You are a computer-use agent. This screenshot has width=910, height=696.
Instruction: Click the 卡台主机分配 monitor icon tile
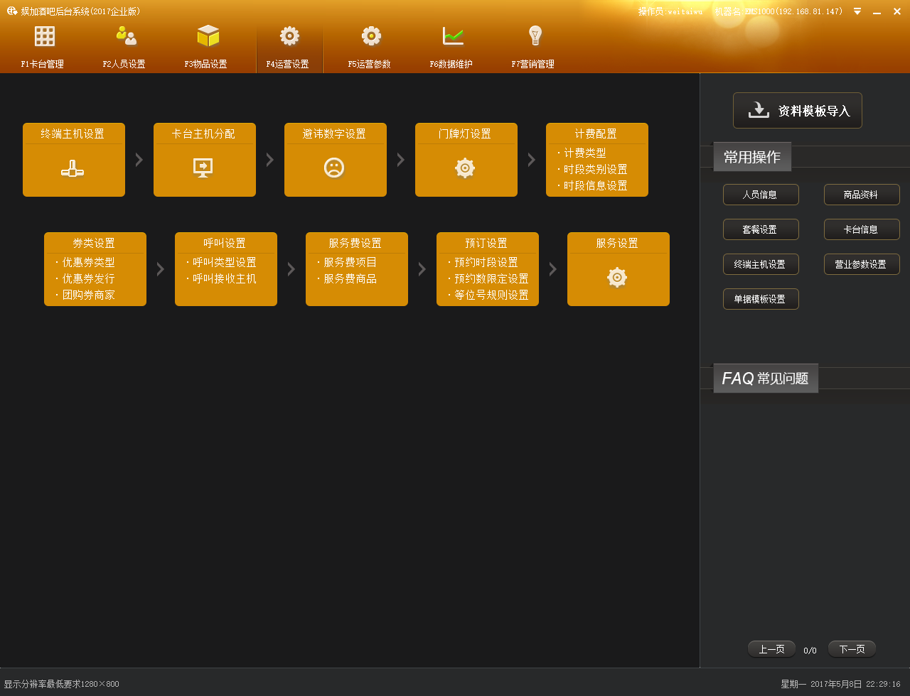click(204, 168)
